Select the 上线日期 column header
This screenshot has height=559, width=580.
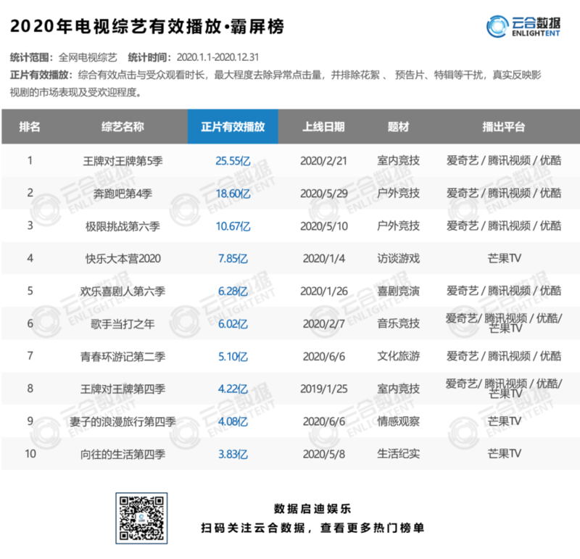[323, 126]
